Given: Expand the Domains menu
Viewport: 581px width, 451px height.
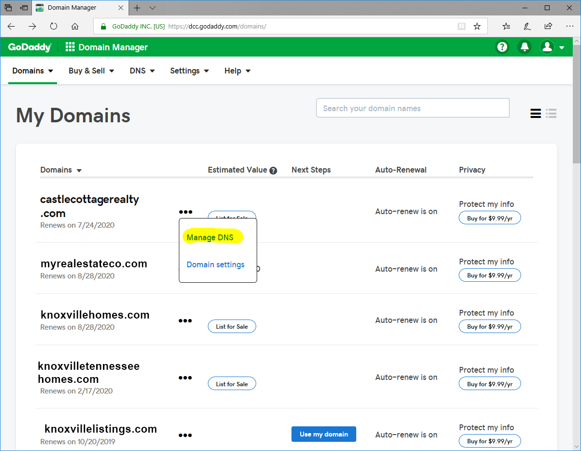Looking at the screenshot, I should pos(33,71).
